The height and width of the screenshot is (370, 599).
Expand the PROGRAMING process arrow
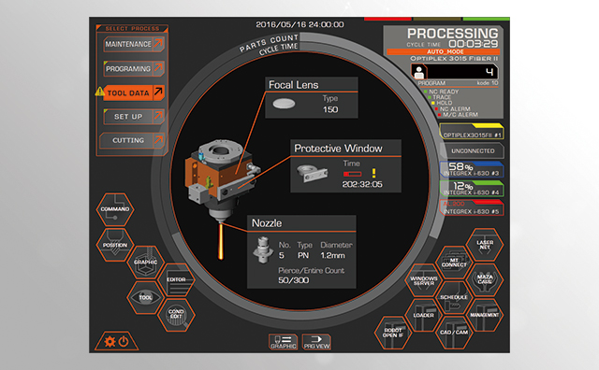158,68
